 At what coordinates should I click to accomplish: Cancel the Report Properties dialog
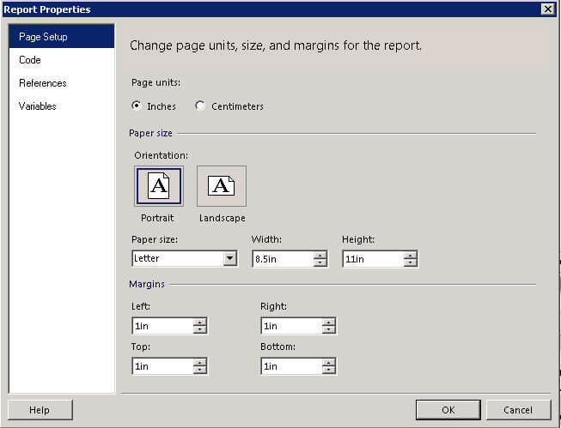(518, 410)
